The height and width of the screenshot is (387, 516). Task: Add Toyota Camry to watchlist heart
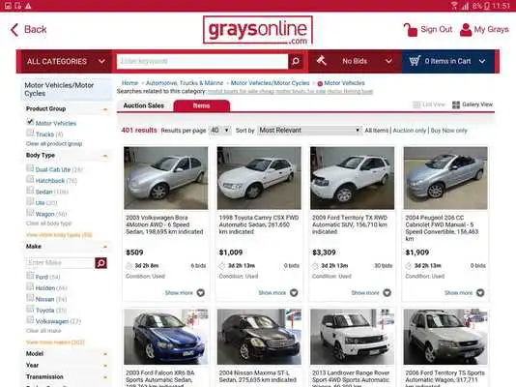click(x=294, y=292)
